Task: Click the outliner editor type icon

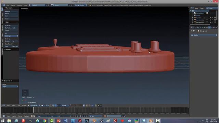Action: point(192,8)
